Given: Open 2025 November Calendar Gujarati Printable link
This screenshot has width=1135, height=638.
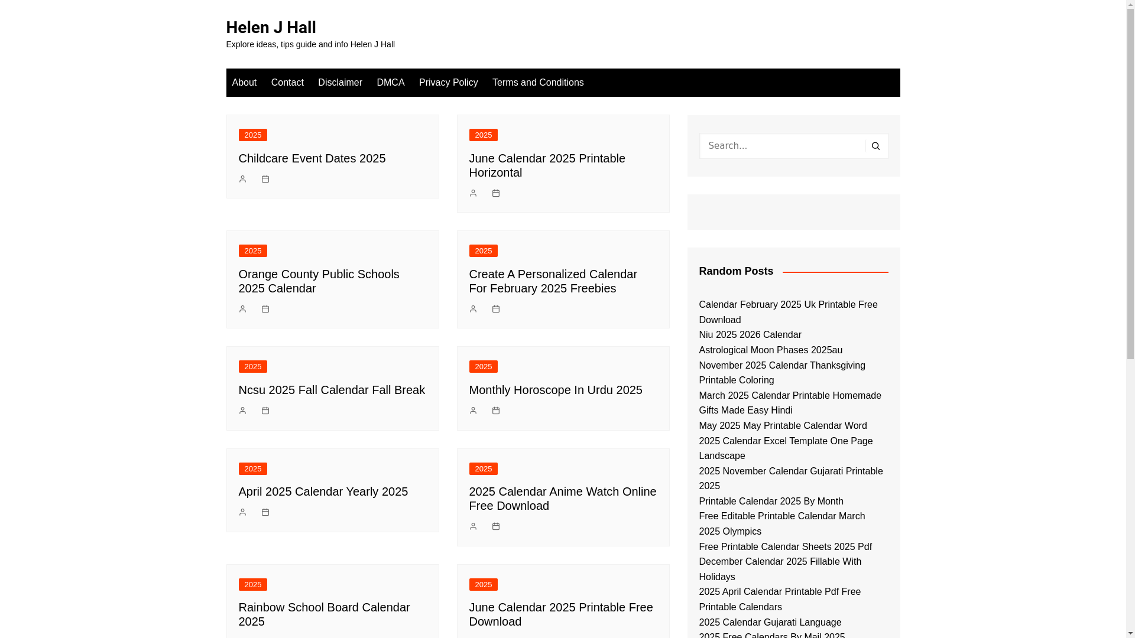Looking at the screenshot, I should coord(790,479).
